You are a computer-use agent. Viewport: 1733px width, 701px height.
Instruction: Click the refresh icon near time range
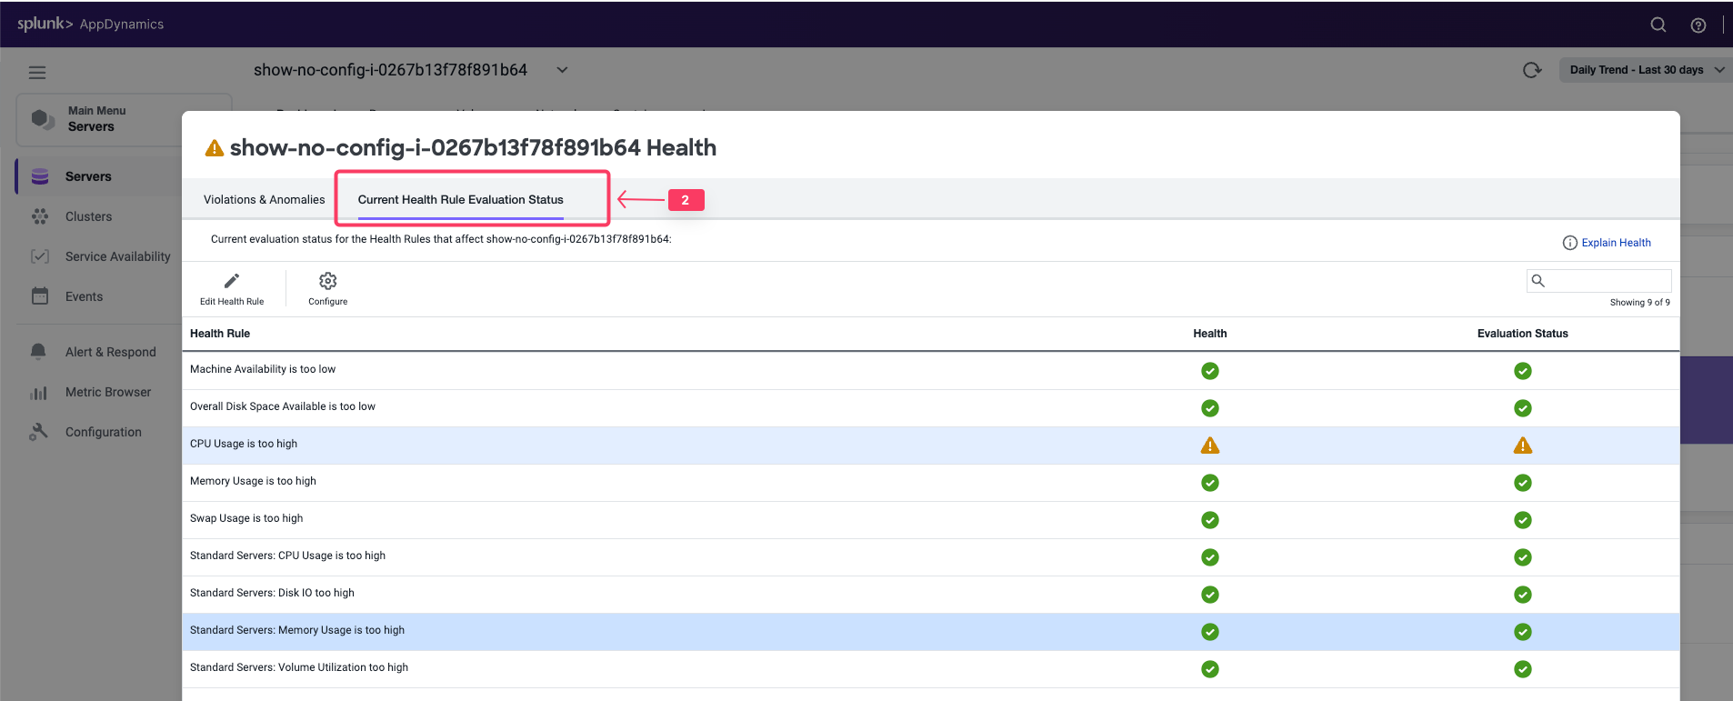(1531, 70)
